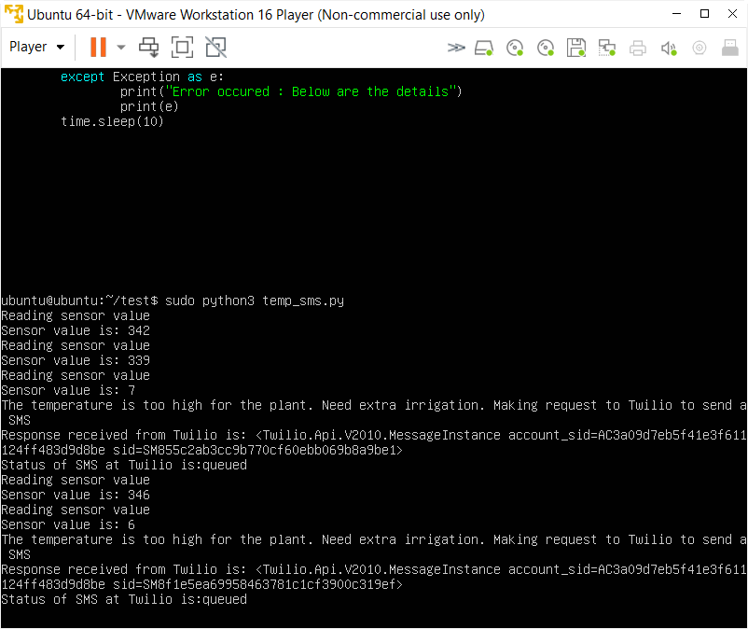The height and width of the screenshot is (629, 748).
Task: Expand the power options dropdown arrow
Action: [121, 48]
